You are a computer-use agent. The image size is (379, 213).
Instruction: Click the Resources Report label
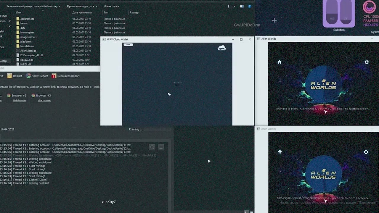coord(68,76)
